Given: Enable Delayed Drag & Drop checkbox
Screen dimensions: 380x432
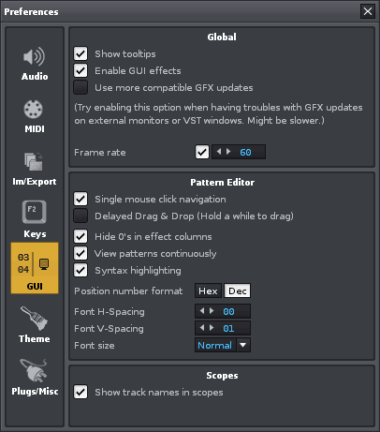Looking at the screenshot, I should click(80, 216).
